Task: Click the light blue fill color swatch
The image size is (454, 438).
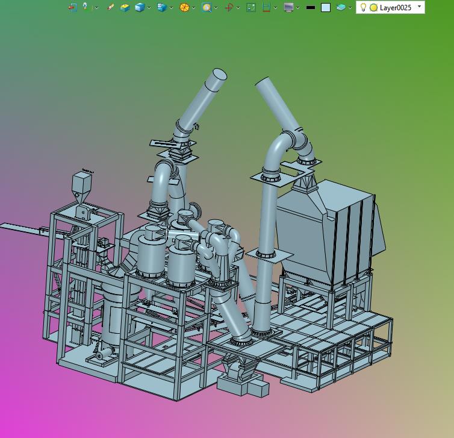Action: click(326, 8)
